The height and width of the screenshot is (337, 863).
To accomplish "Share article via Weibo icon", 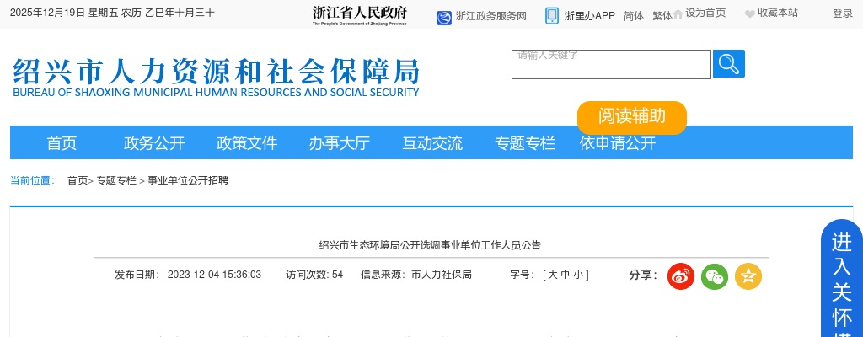I will tap(681, 276).
